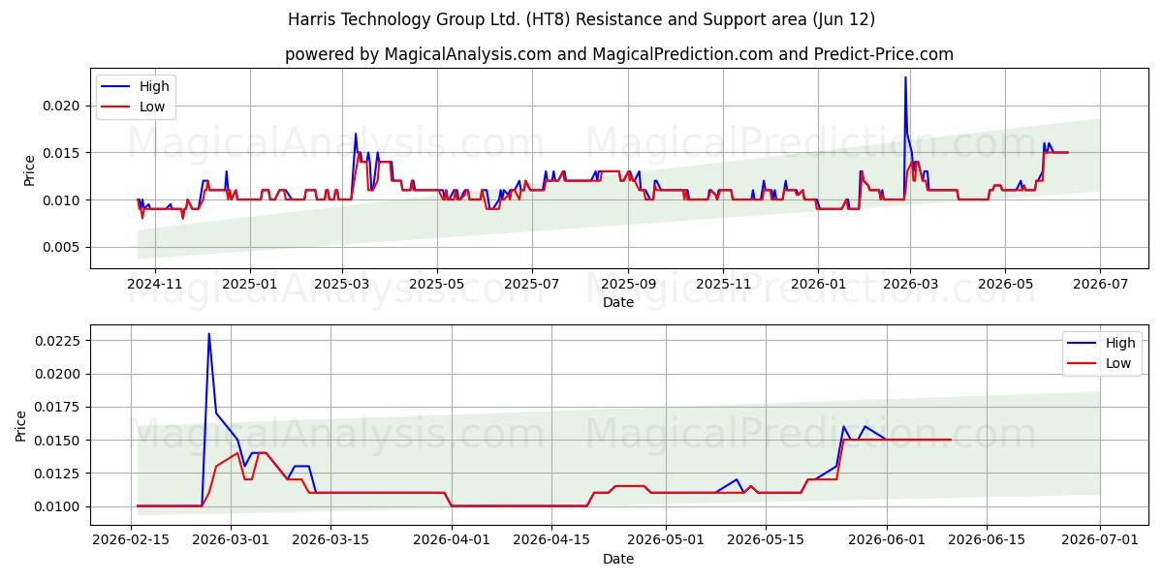Click the 2025-09 tick label
Image resolution: width=1163 pixels, height=581 pixels.
(x=628, y=284)
